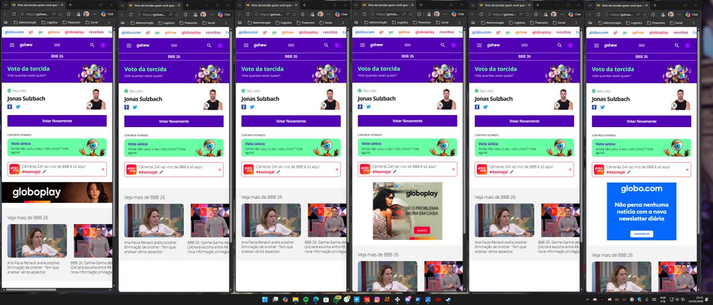Click purple user avatar in first window
713x305 pixels.
click(x=103, y=45)
